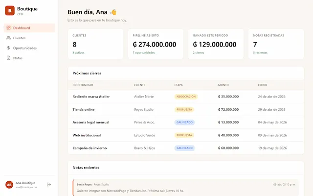Click Propuesta badge for Tienda online
Screen dimensions: 313x196
coord(184,110)
